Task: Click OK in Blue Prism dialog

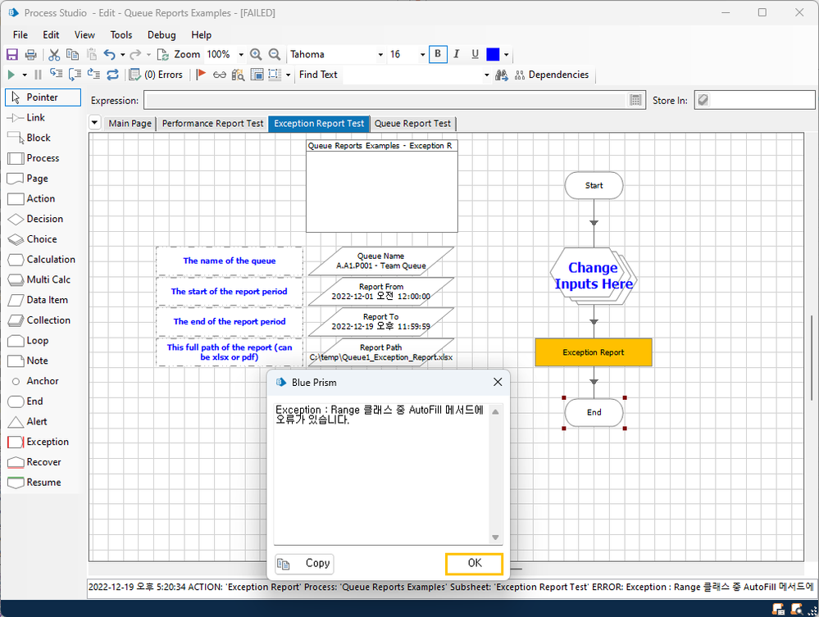Action: click(474, 564)
